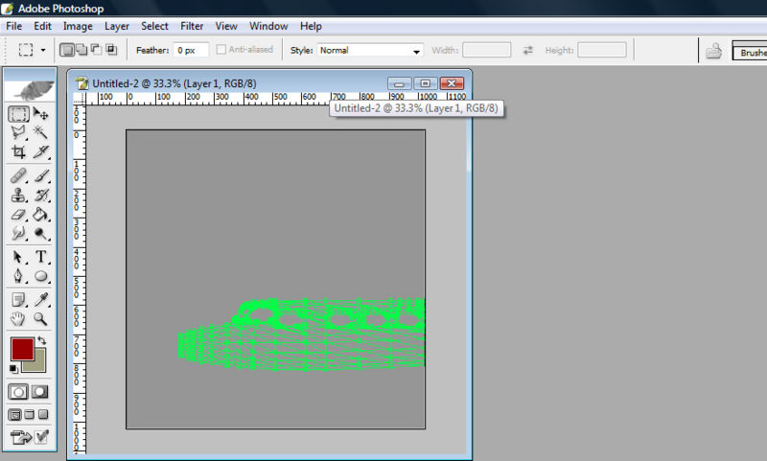The image size is (767, 461).
Task: Open the Select menu
Action: pyautogui.click(x=154, y=26)
